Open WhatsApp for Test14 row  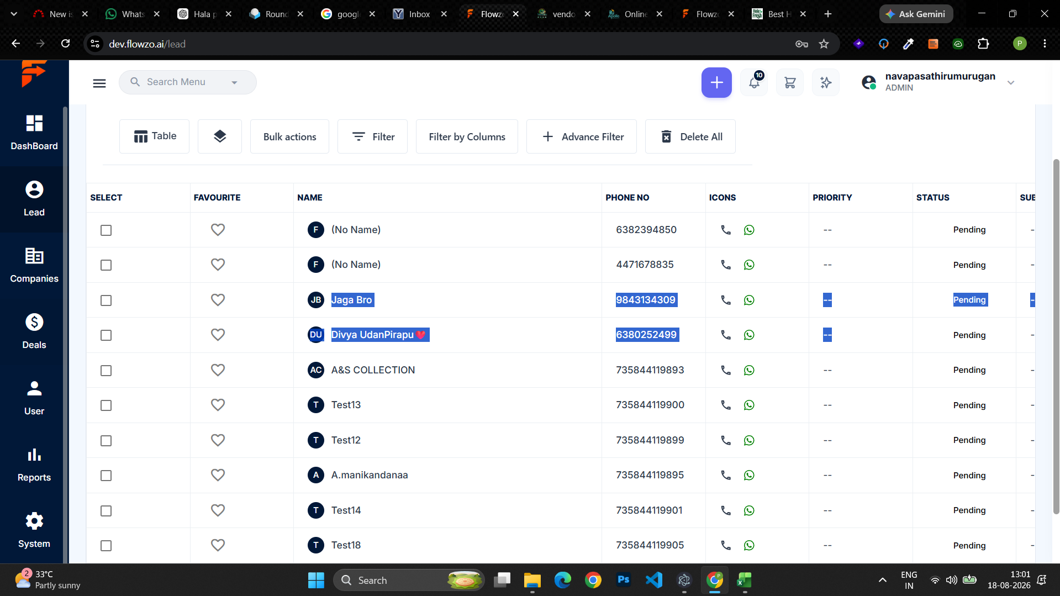tap(749, 510)
